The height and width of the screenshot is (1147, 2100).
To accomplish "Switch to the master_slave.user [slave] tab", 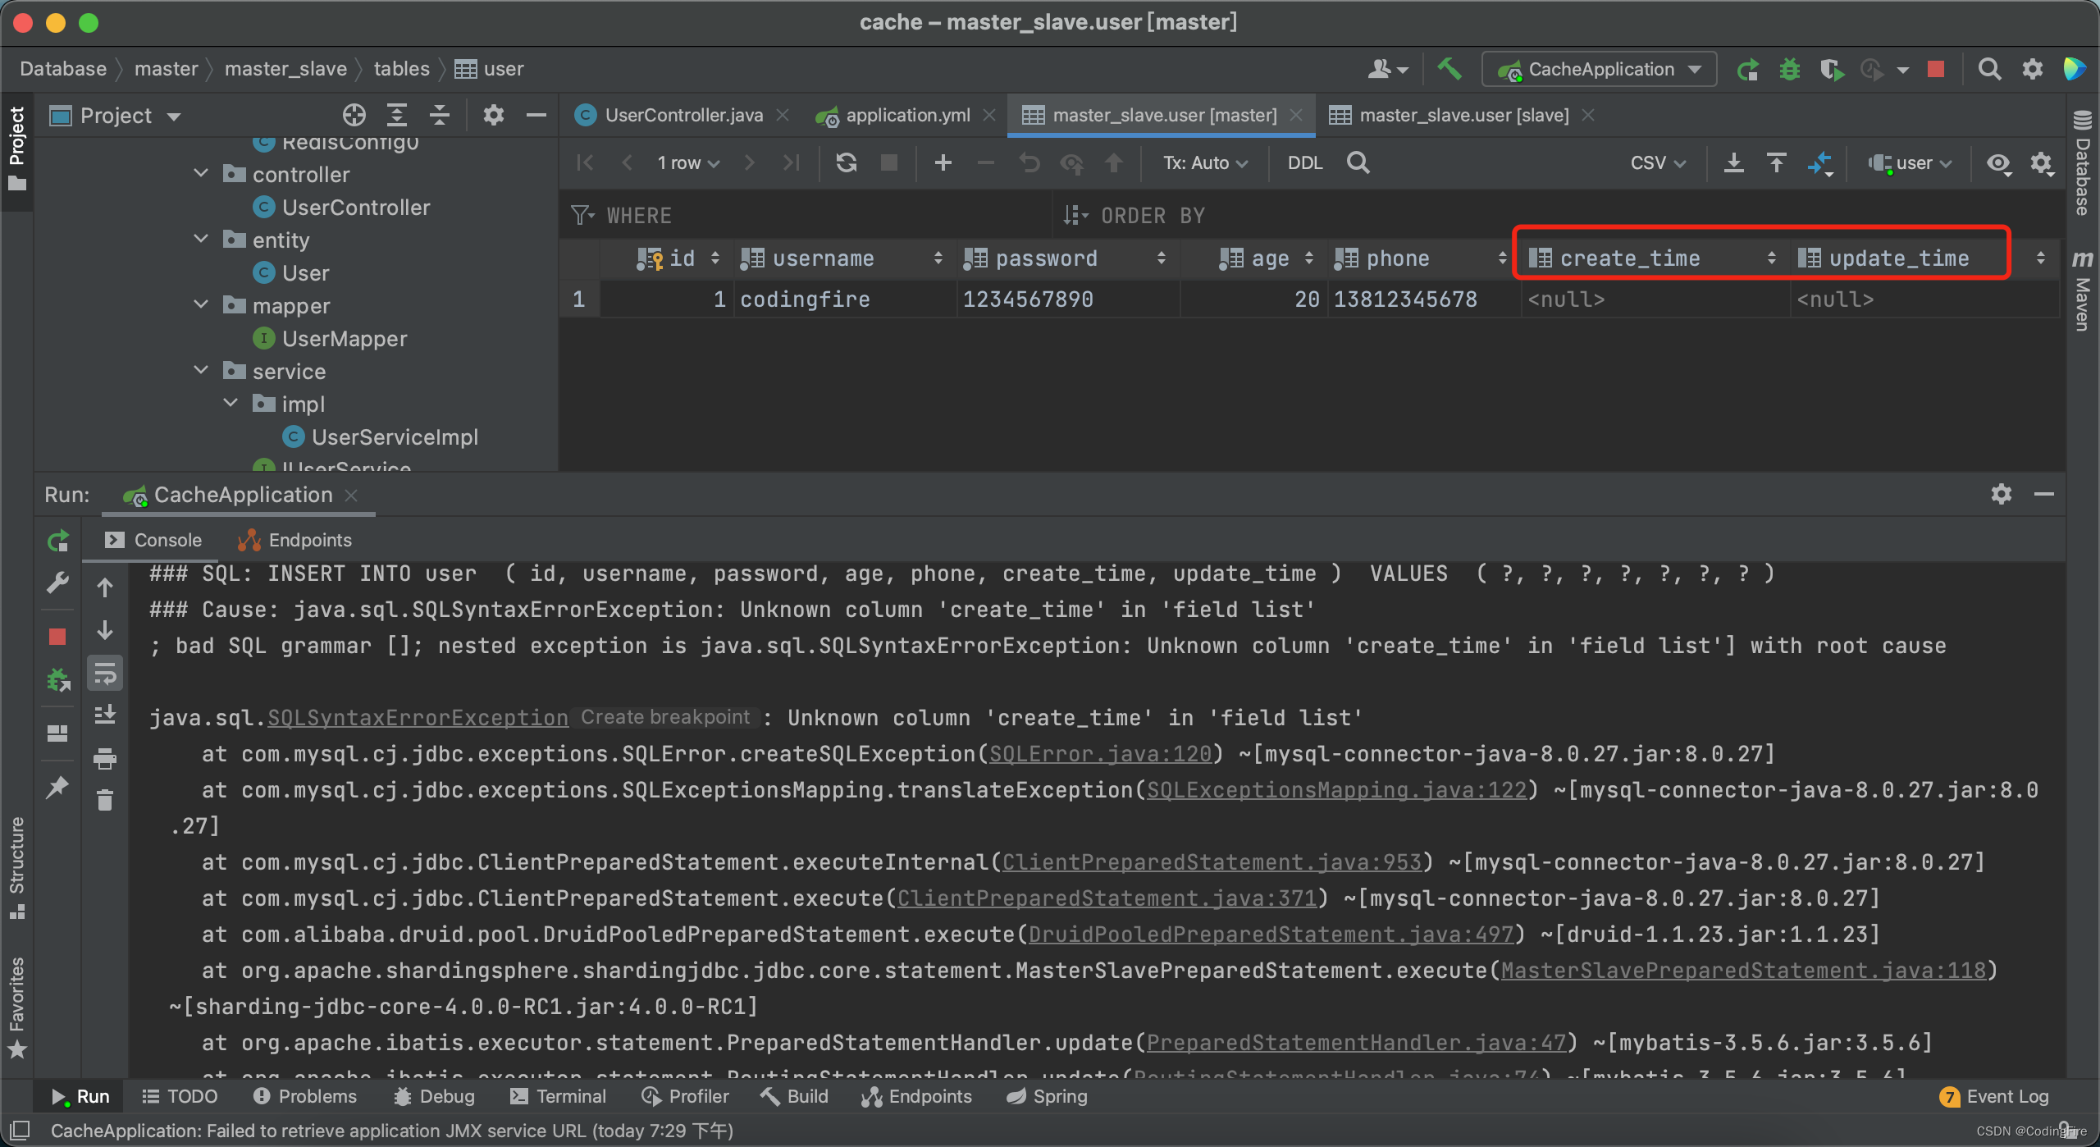I will 1463,115.
